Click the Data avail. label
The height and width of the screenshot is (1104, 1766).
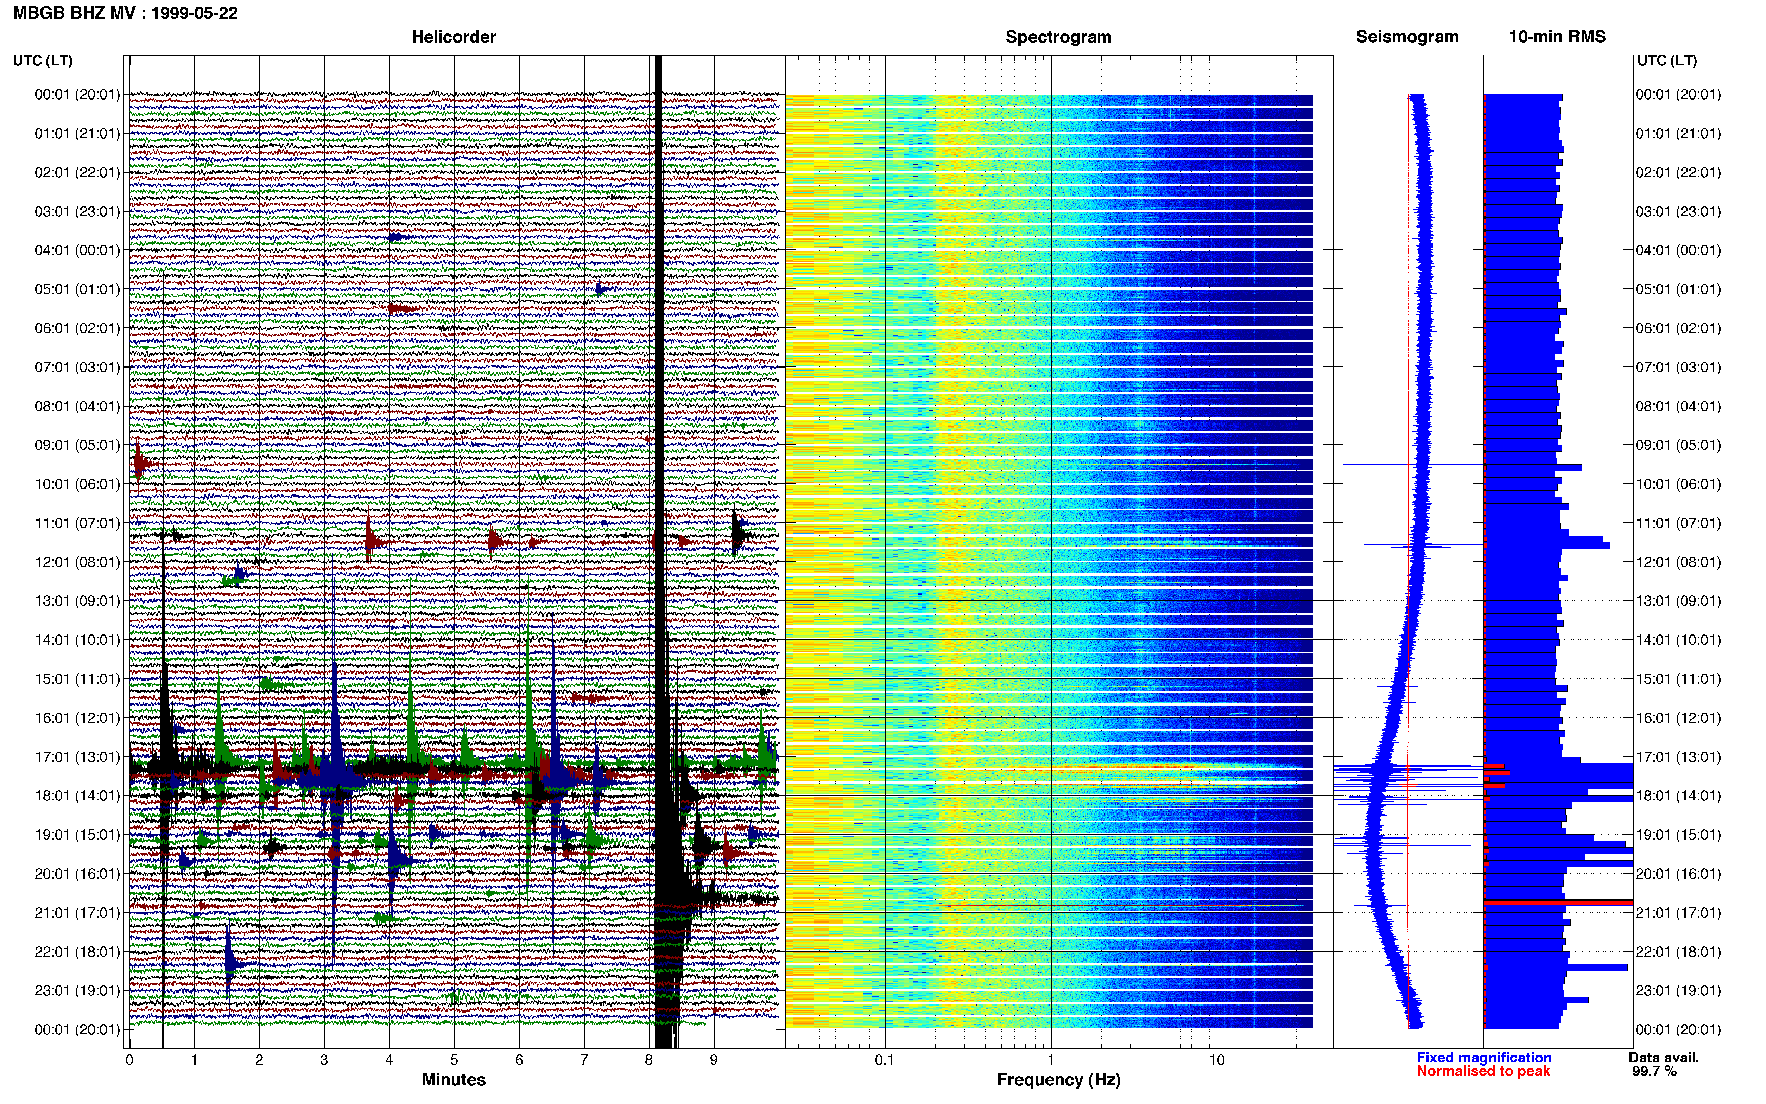[x=1664, y=1058]
